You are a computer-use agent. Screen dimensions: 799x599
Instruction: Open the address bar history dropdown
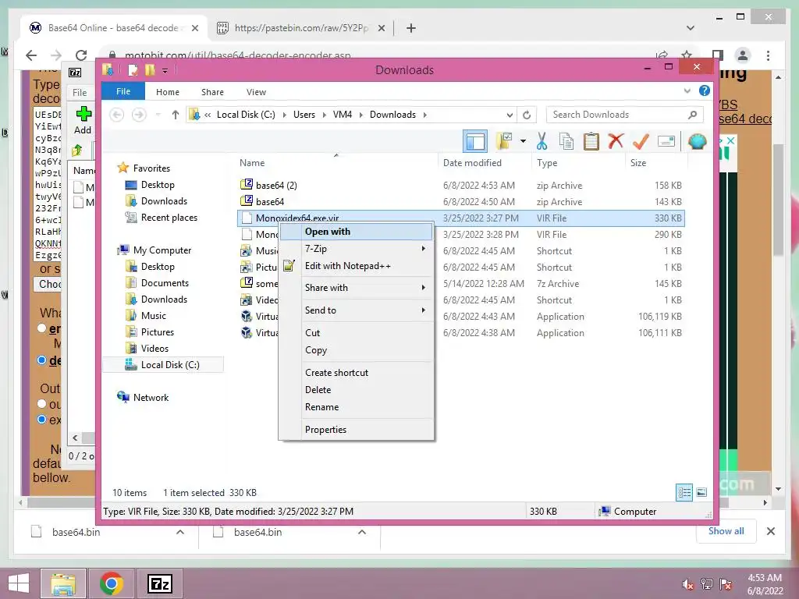click(x=510, y=115)
